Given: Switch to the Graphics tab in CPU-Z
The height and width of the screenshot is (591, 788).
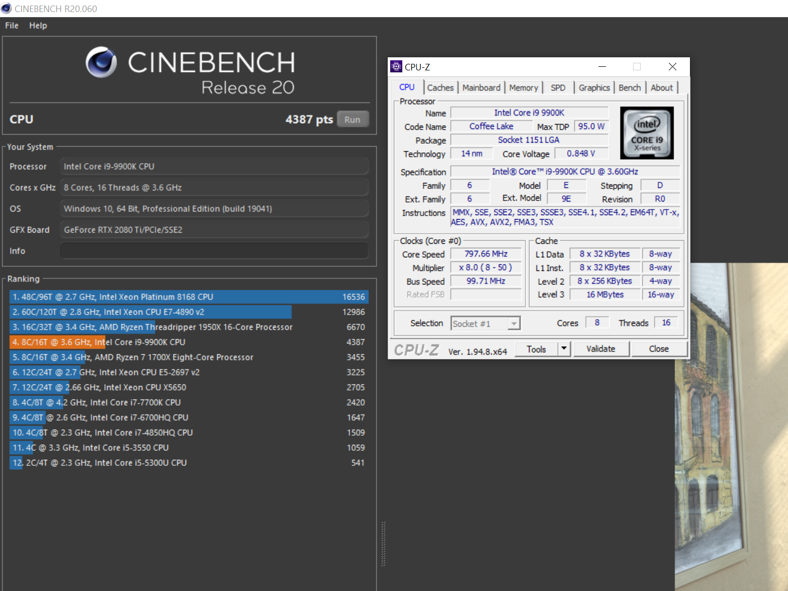Looking at the screenshot, I should click(x=594, y=87).
